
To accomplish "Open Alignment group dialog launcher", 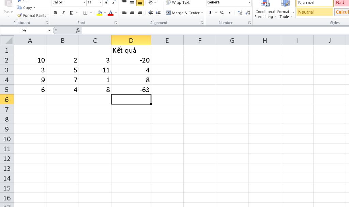I will pos(202,23).
